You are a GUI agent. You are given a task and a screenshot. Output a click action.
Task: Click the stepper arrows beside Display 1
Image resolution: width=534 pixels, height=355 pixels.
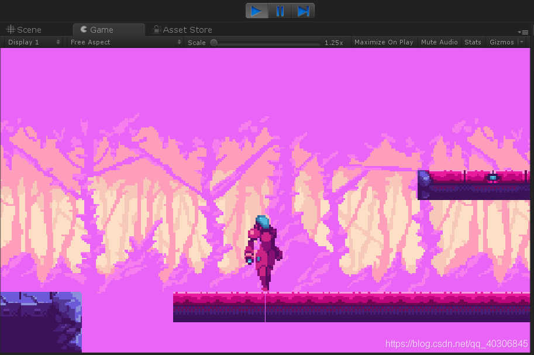[x=57, y=42]
